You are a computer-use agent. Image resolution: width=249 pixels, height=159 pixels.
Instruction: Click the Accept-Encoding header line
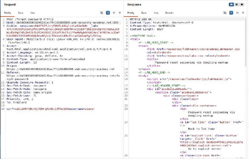[x=35, y=56]
